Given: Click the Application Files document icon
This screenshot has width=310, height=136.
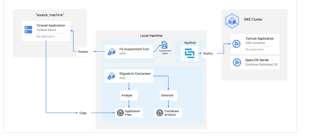Looking at the screenshot, I should coord(120,113).
